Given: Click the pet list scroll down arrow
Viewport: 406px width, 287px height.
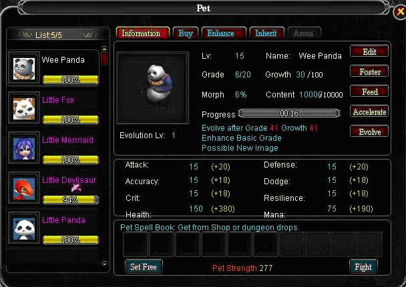Looking at the screenshot, I should (x=104, y=264).
